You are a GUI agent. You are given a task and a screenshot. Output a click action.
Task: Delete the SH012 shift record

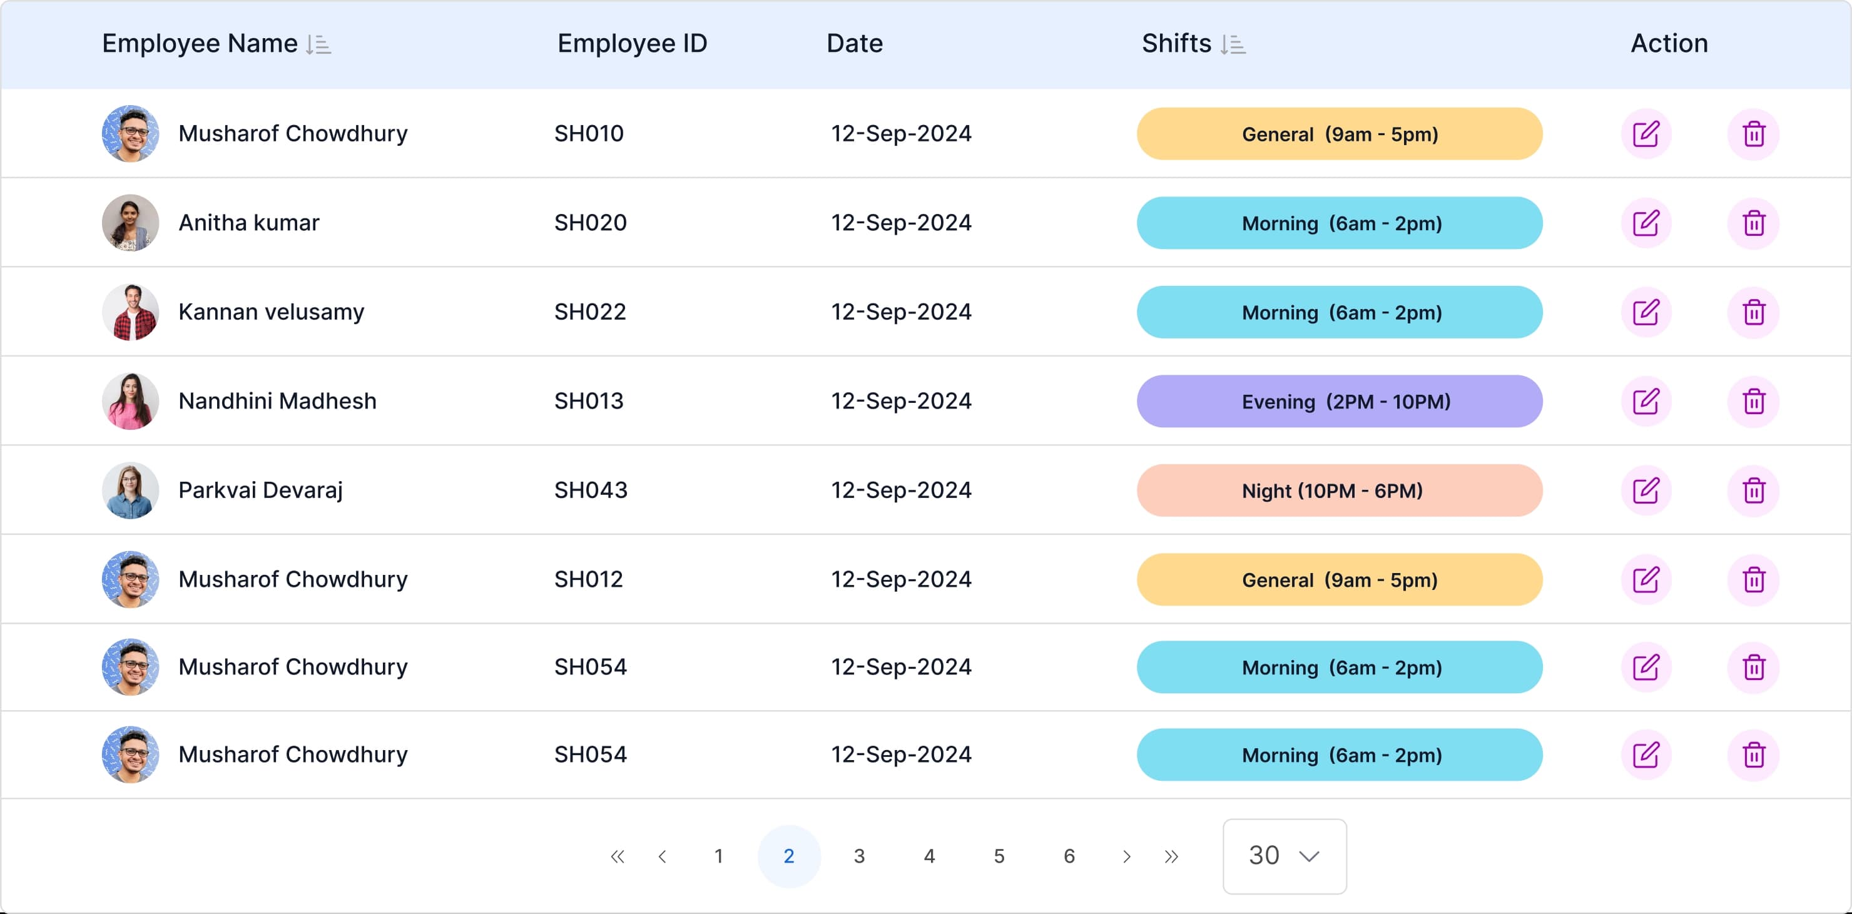(x=1754, y=579)
